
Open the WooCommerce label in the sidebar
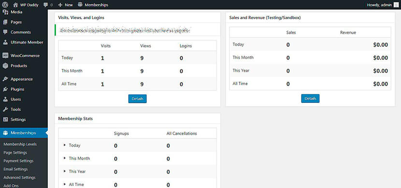(25, 56)
